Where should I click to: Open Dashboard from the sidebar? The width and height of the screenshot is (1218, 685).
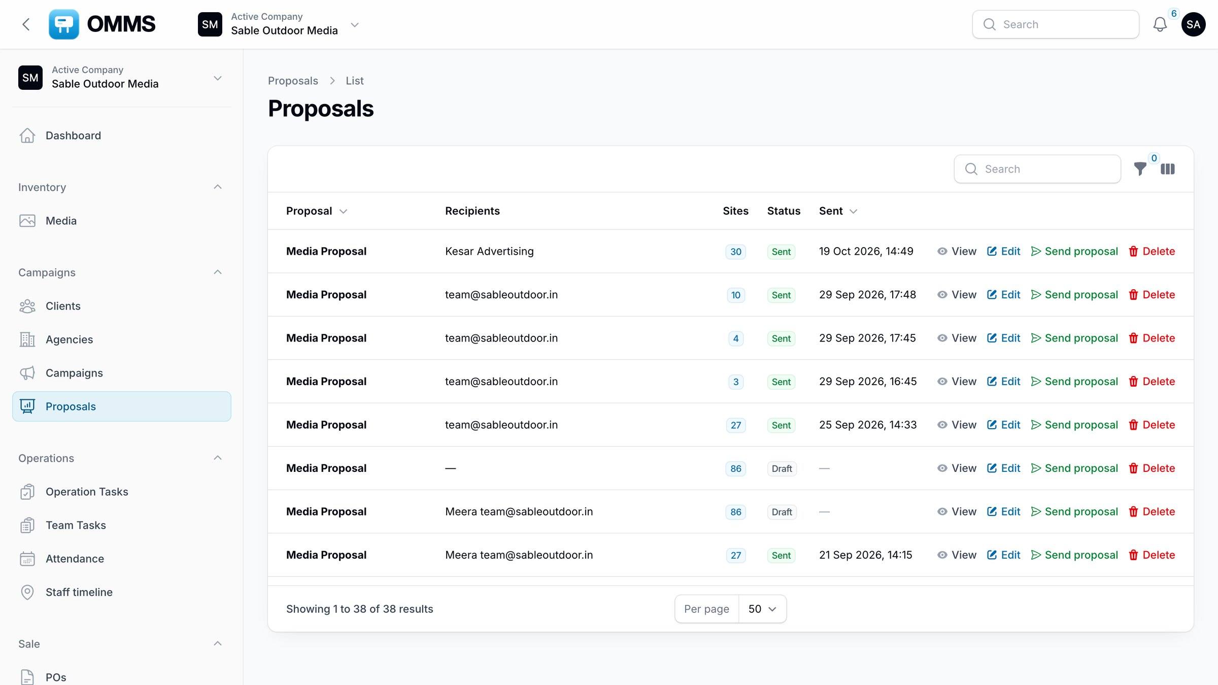pos(122,135)
